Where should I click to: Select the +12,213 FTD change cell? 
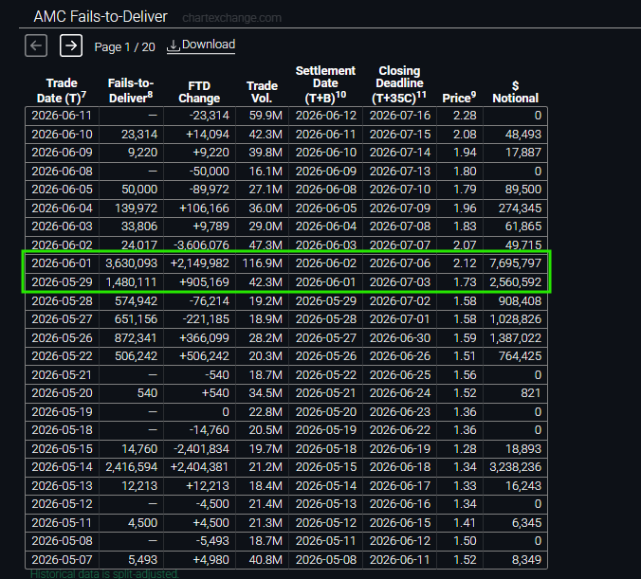[x=199, y=486]
